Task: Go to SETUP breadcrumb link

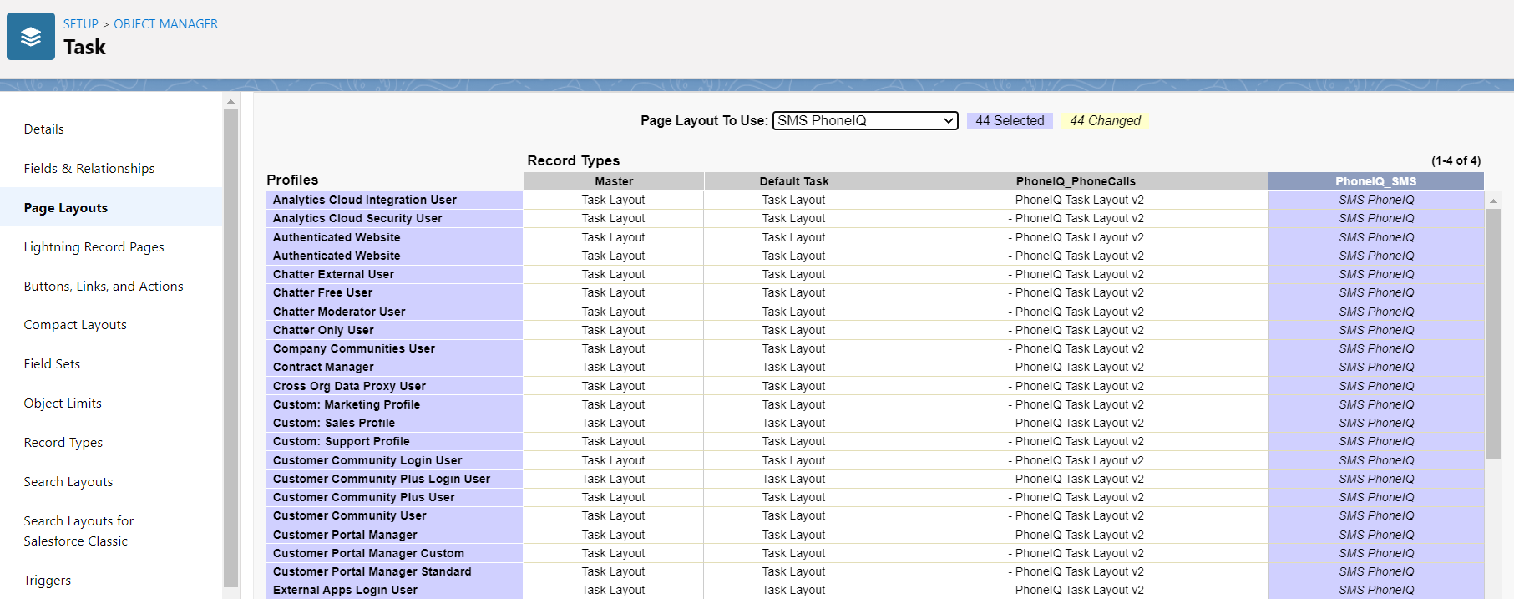Action: (x=80, y=24)
